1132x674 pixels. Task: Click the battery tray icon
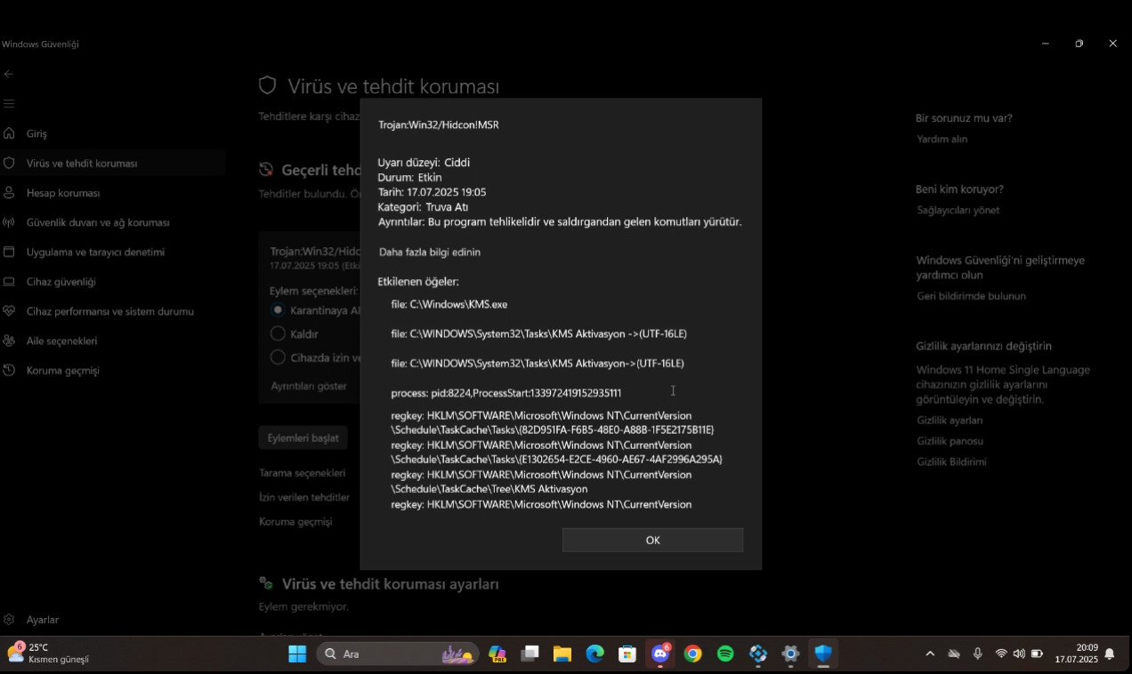[1037, 654]
